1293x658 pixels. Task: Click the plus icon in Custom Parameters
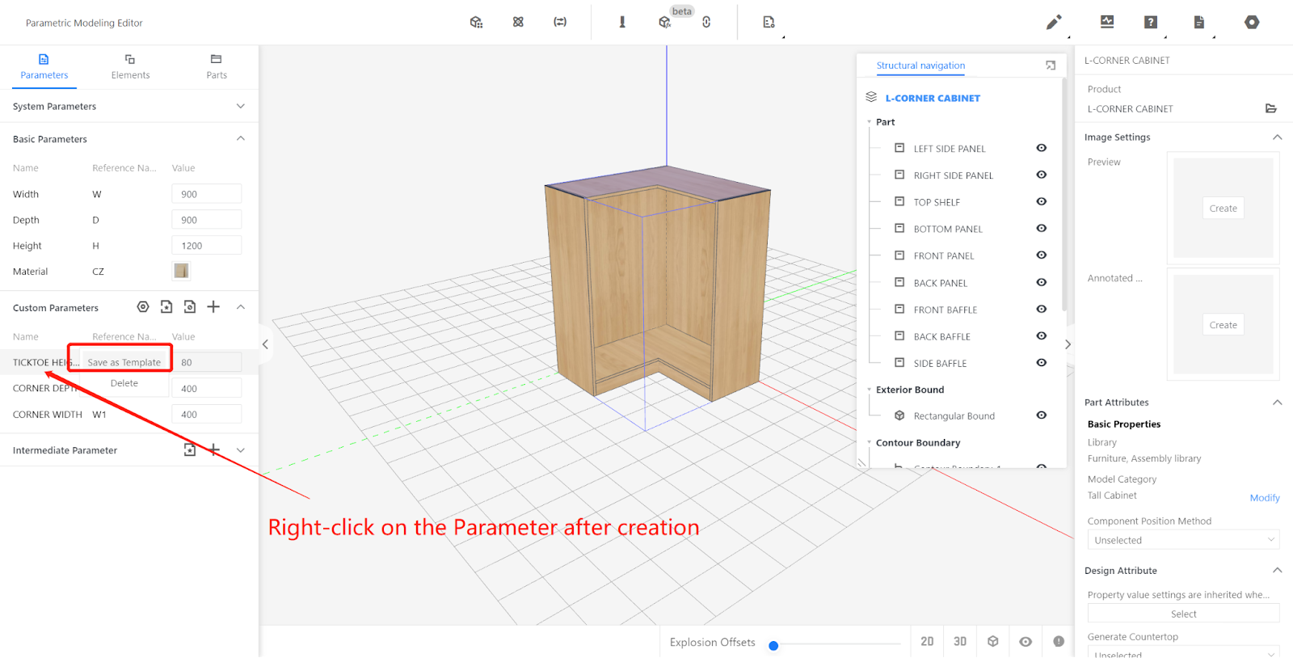pos(213,307)
